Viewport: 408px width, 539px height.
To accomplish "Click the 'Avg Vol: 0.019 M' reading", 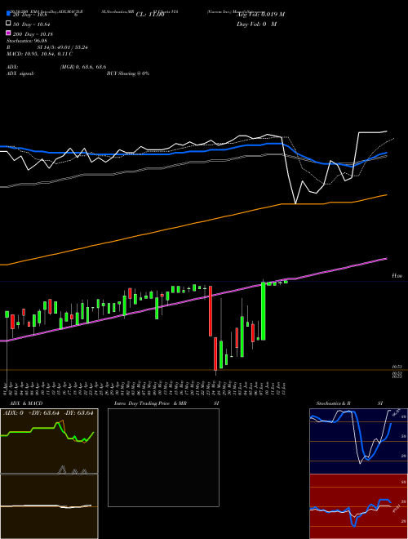I will (x=260, y=14).
